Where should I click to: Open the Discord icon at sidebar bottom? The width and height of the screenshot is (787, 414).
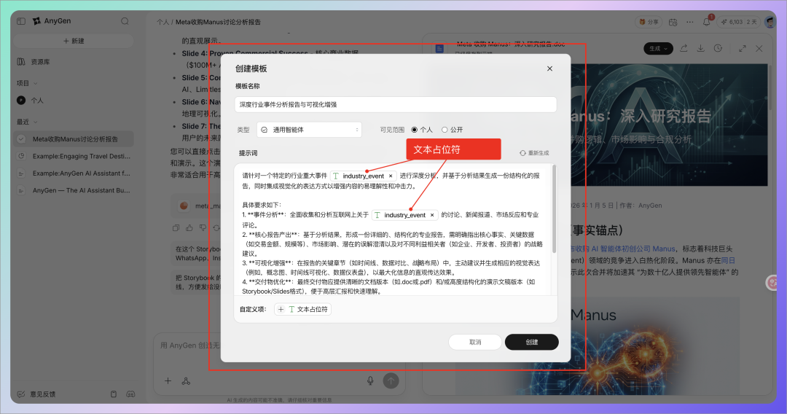pyautogui.click(x=130, y=394)
